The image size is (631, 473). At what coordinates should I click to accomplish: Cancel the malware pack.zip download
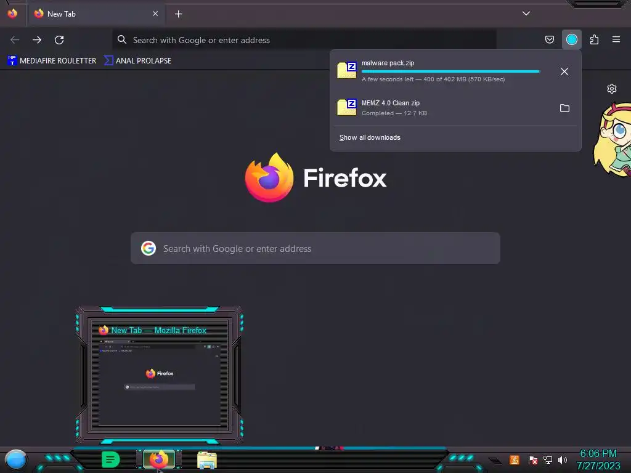tap(564, 71)
